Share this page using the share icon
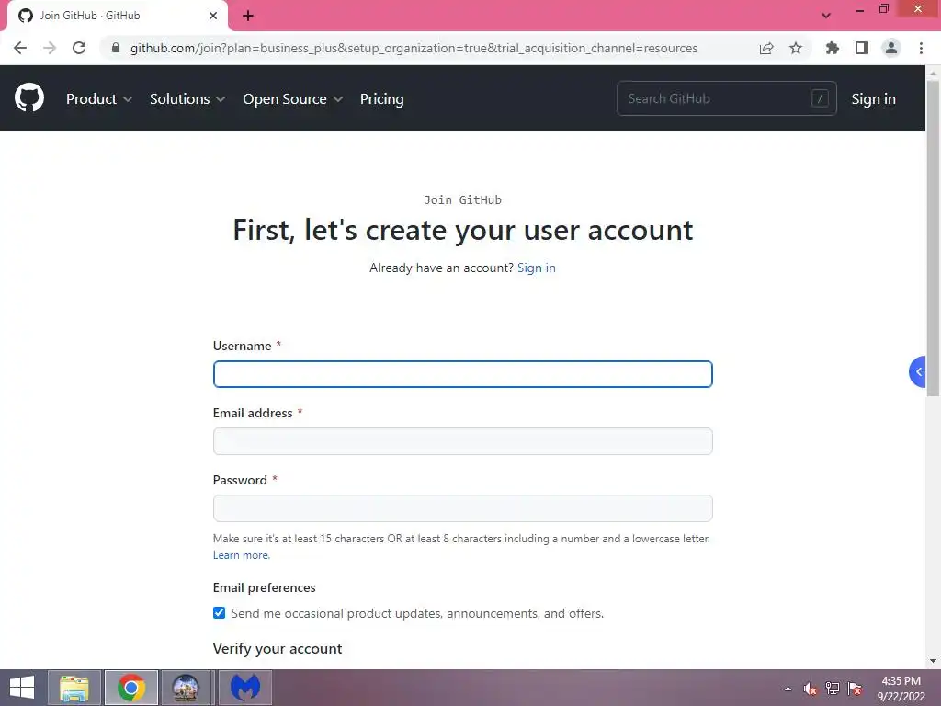Viewport: 941px width, 706px height. pyautogui.click(x=766, y=48)
